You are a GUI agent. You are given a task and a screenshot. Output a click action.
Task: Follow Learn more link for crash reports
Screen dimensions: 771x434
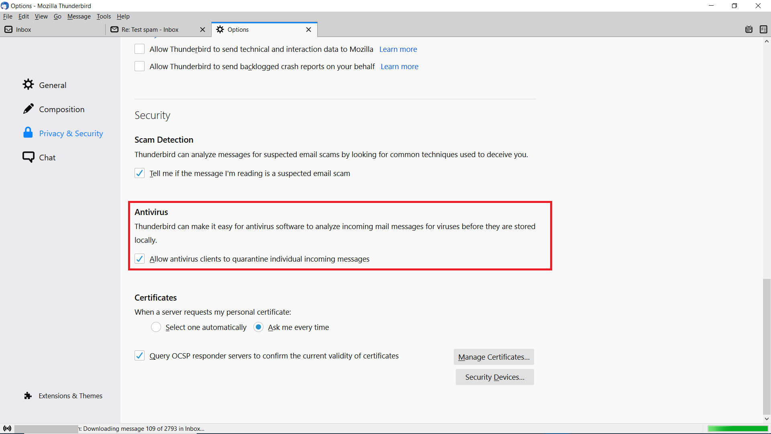[399, 67]
